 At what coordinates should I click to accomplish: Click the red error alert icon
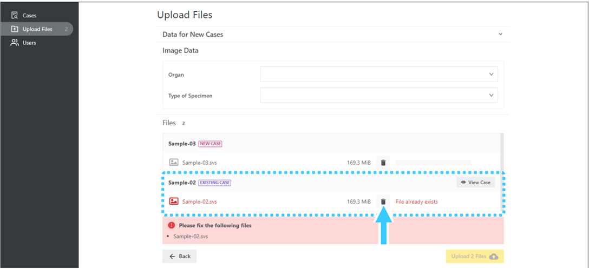(172, 226)
